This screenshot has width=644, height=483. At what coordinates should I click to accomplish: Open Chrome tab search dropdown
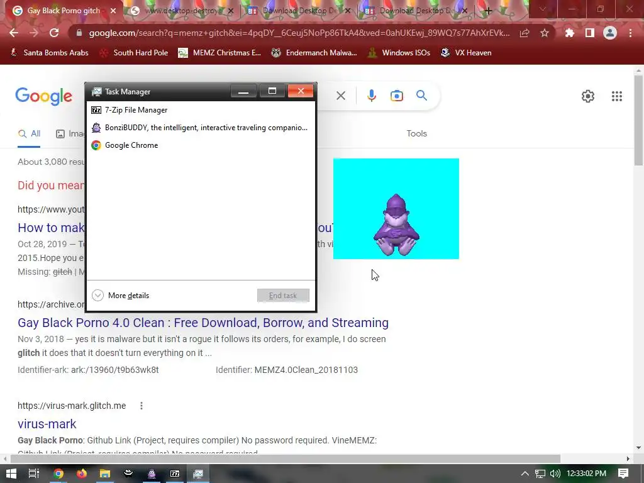point(543,9)
